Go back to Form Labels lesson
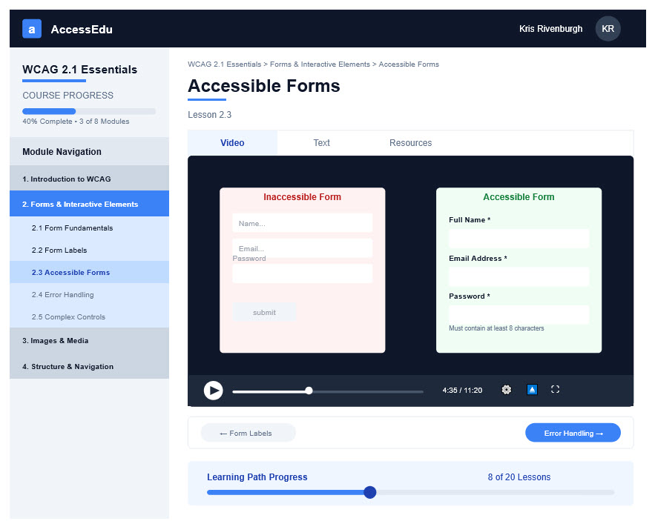This screenshot has width=655, height=521. [x=248, y=432]
